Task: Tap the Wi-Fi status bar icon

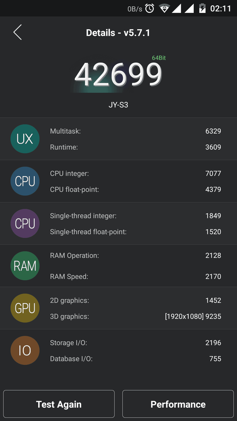Action: [164, 8]
